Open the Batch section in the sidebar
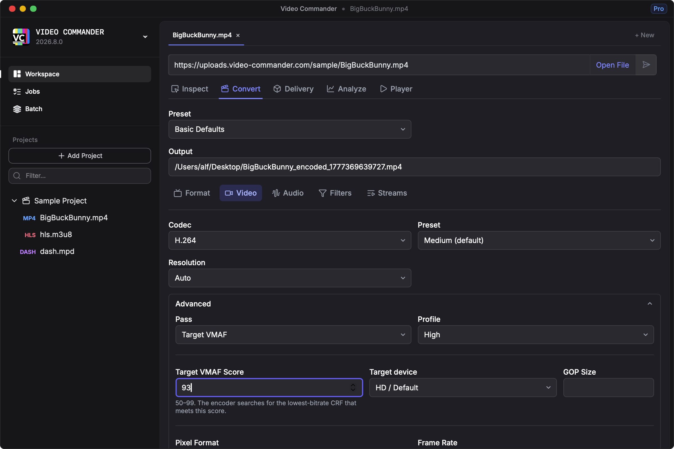Image resolution: width=674 pixels, height=449 pixels. tap(33, 109)
